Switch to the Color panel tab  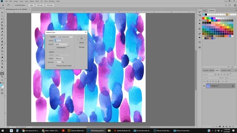coord(205,11)
